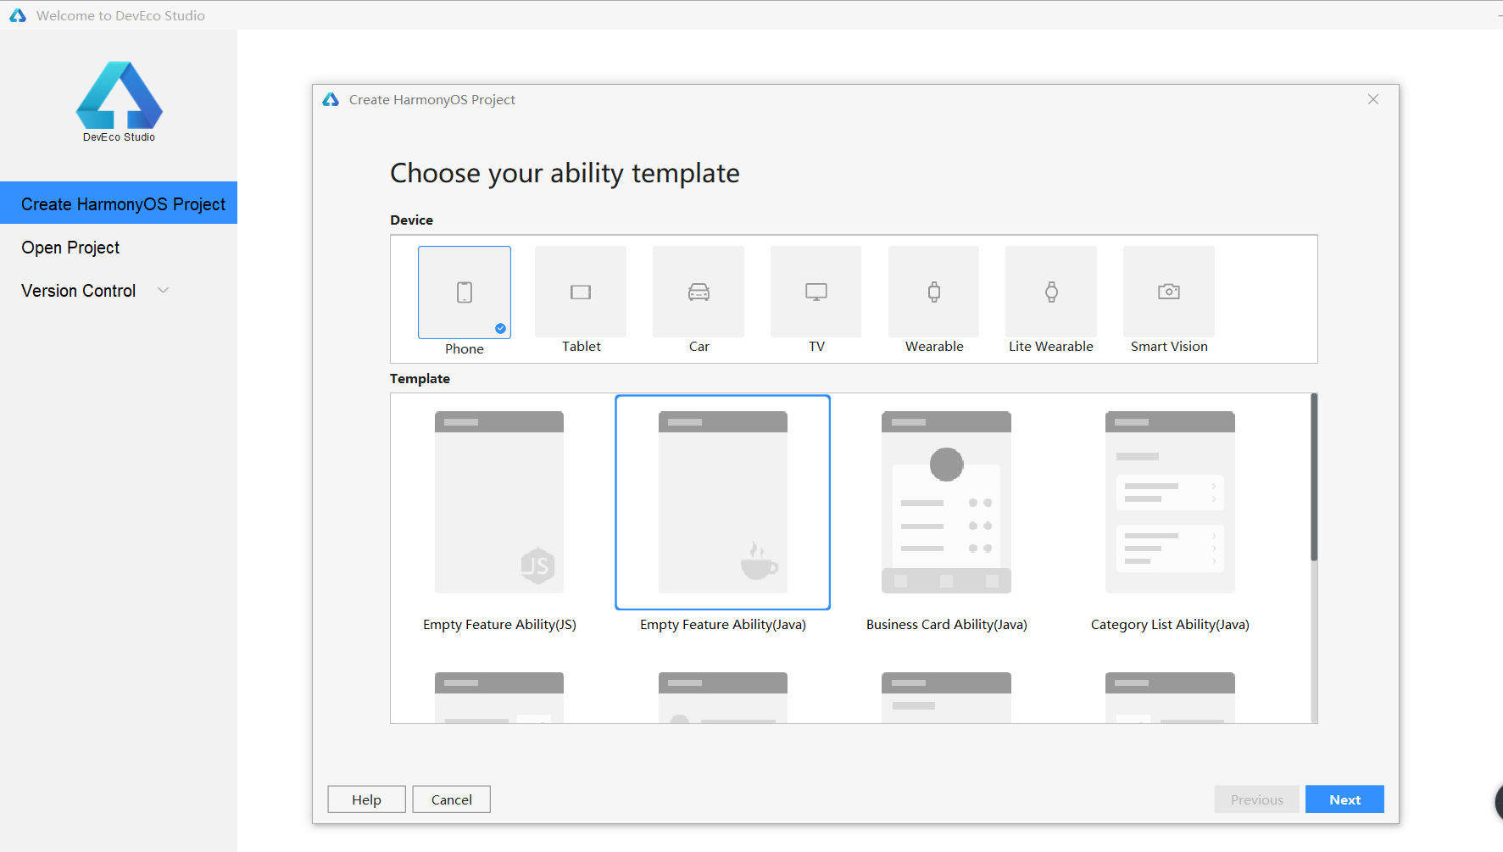Click the Next button
The height and width of the screenshot is (852, 1503).
point(1344,799)
